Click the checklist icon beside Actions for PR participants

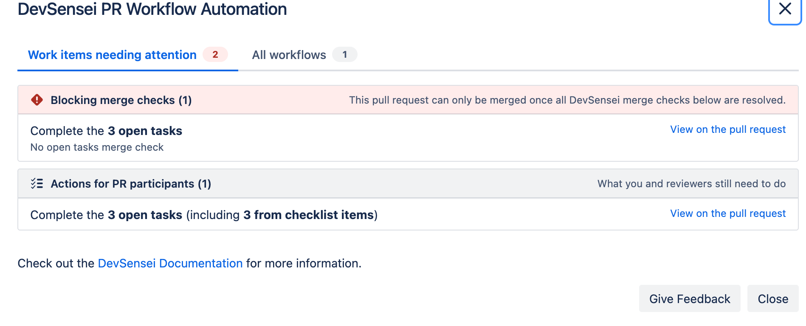coord(37,183)
